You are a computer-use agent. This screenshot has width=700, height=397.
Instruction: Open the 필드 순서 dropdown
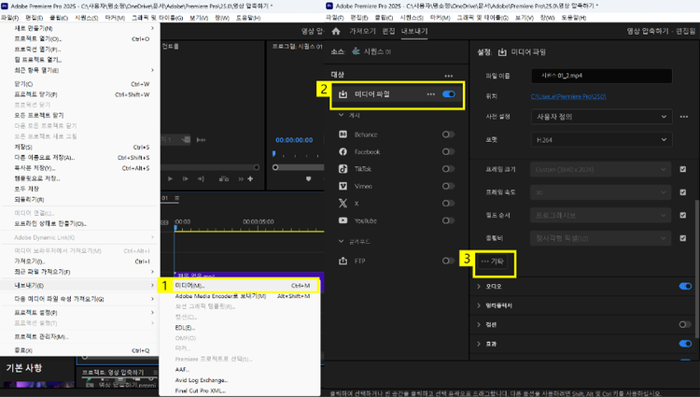coord(600,215)
